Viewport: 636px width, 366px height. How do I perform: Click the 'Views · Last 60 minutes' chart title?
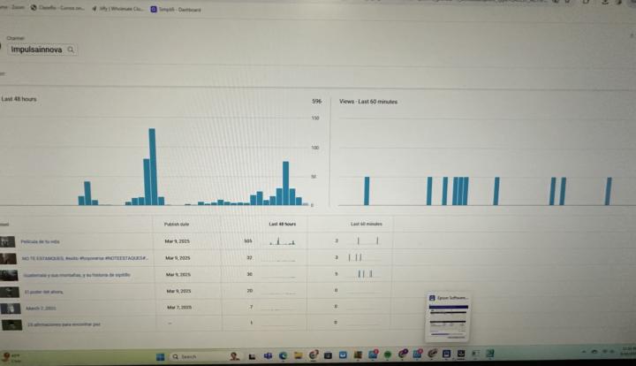368,102
